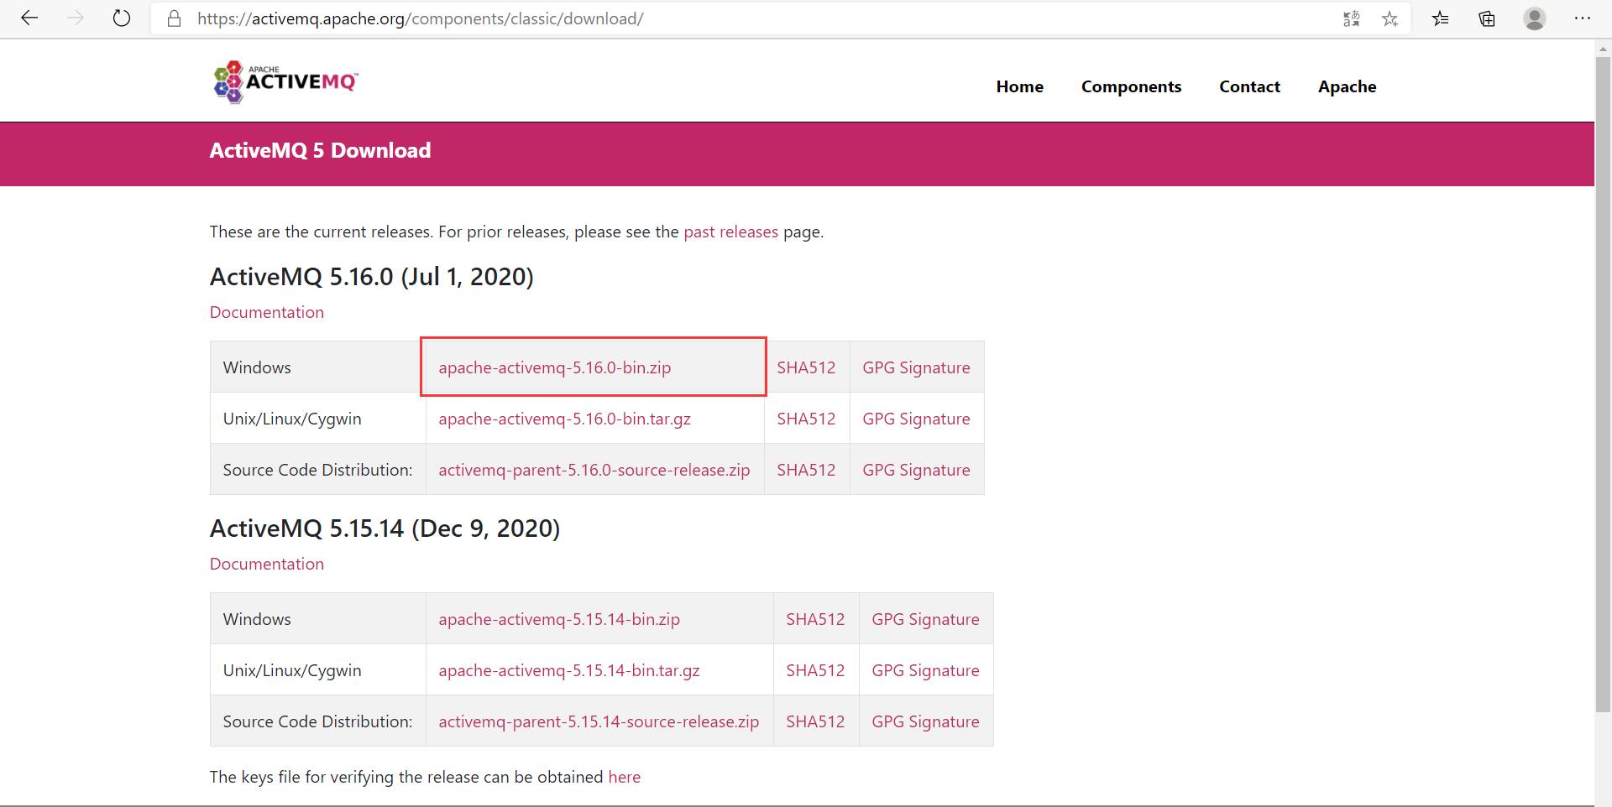The image size is (1612, 807).
Task: Reload the page with refresh icon
Action: pos(122,18)
